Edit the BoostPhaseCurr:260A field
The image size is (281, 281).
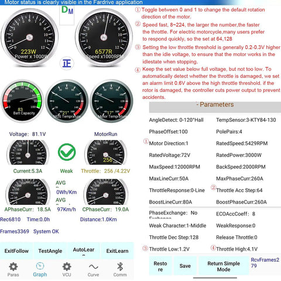coord(241,202)
